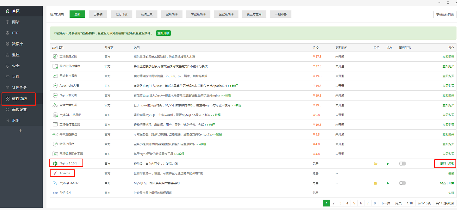Click the Nginx status play icon

[388, 164]
